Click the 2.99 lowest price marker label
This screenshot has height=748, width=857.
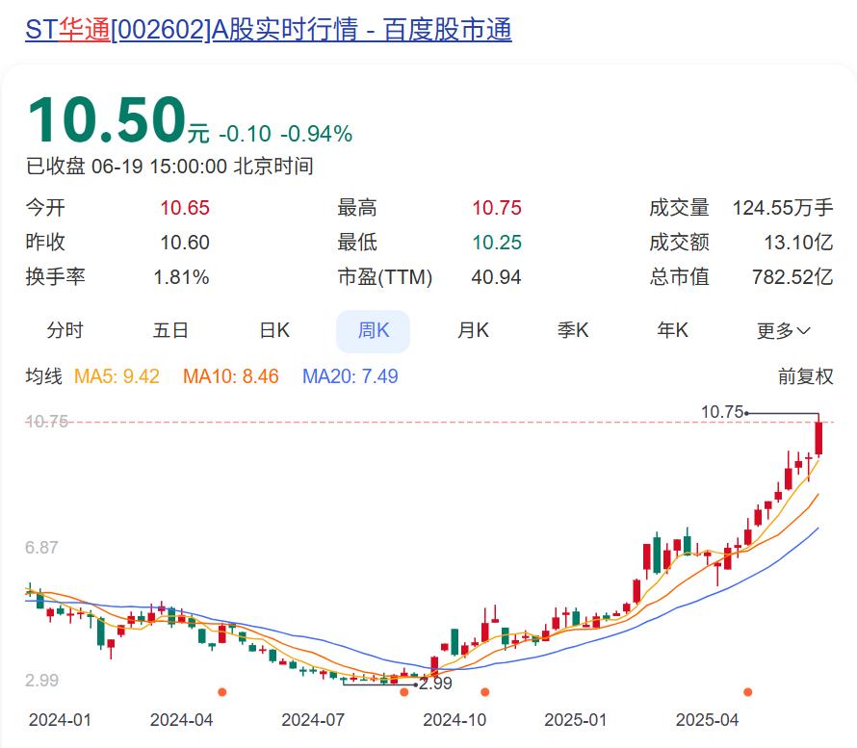click(x=435, y=684)
